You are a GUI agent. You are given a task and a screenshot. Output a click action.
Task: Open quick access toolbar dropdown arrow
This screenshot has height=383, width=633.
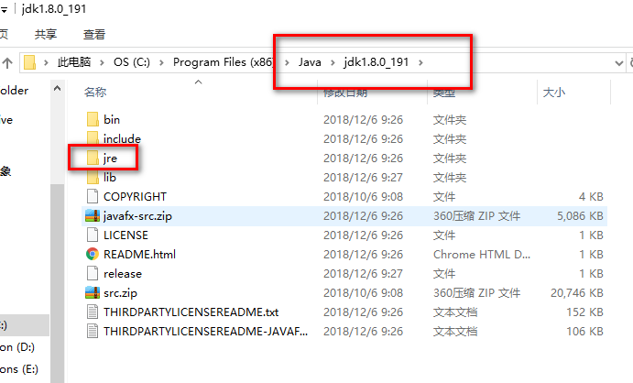tap(4, 10)
